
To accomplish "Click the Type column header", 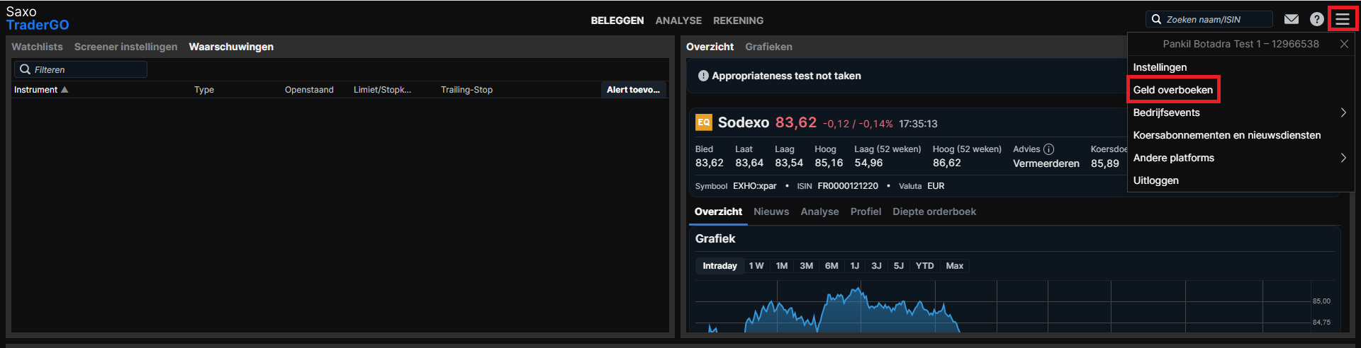I will 204,90.
